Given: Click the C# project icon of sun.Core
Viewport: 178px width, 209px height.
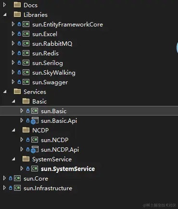Looking at the screenshot, I should 17,178.
